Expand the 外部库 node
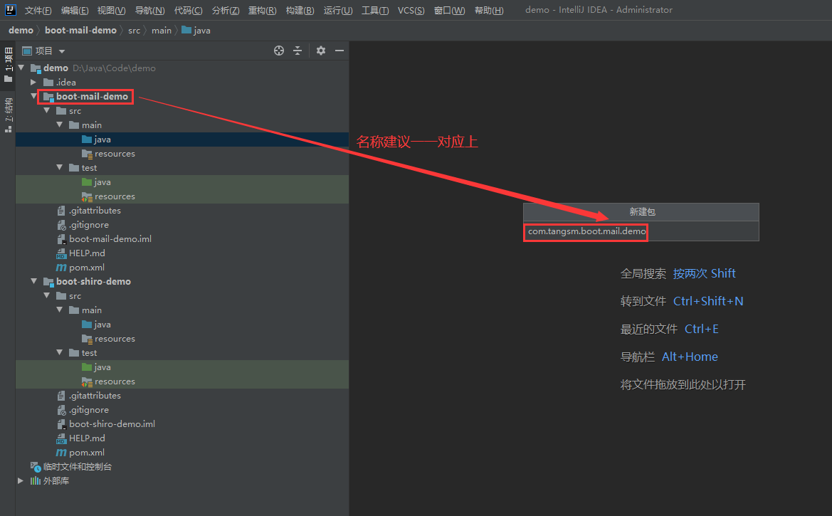The width and height of the screenshot is (832, 516). point(21,480)
